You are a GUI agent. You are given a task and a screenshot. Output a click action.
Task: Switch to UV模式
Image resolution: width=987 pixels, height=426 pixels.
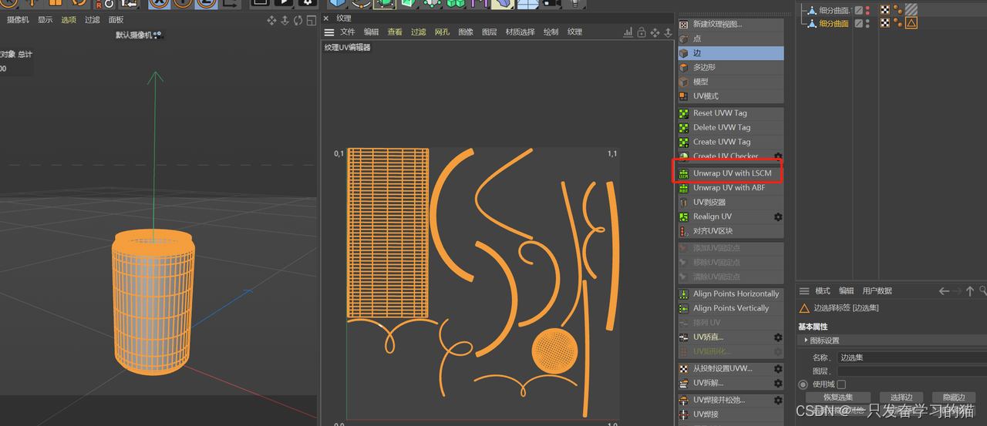pos(730,96)
